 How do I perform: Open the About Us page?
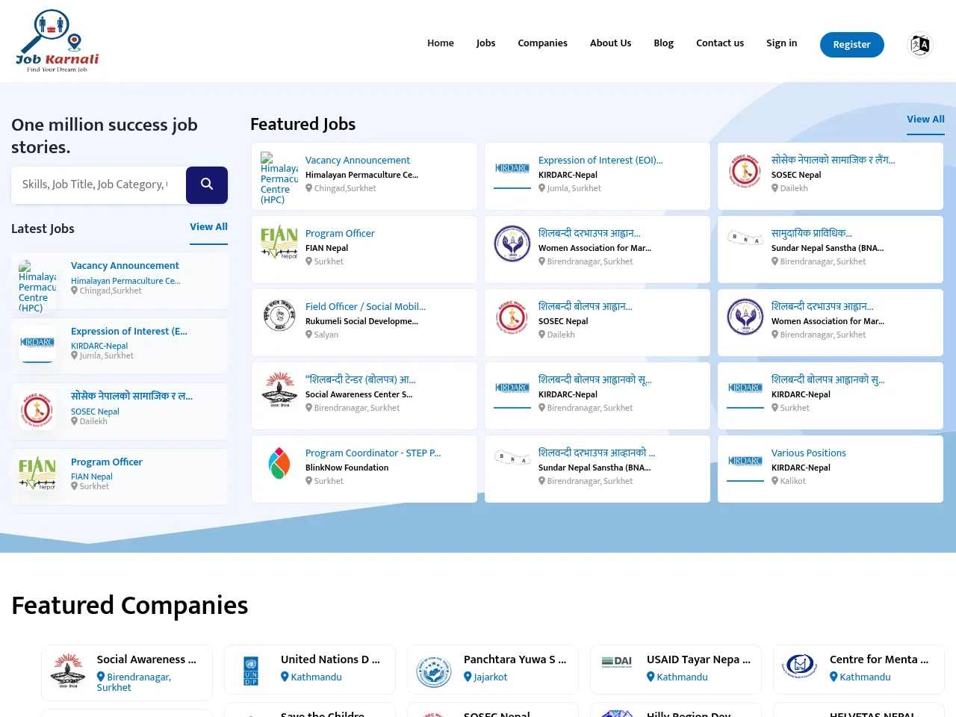click(610, 43)
